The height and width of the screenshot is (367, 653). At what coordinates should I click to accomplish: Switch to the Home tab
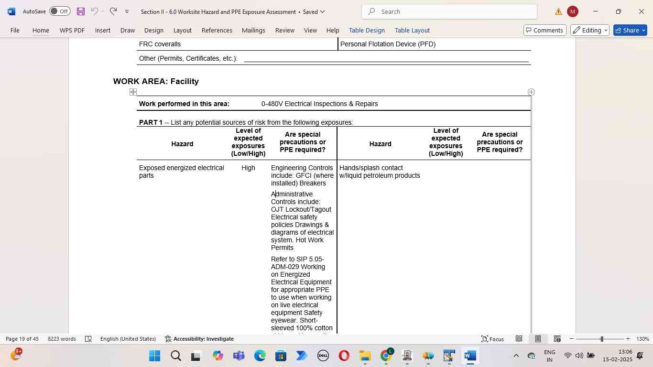click(x=41, y=30)
